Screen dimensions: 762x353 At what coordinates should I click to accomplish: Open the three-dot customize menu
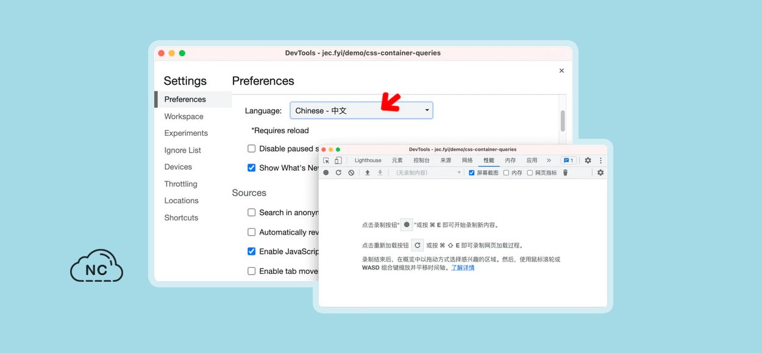pos(600,161)
